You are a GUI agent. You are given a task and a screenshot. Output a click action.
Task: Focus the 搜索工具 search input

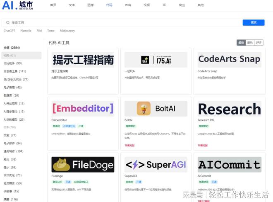coord(121,22)
